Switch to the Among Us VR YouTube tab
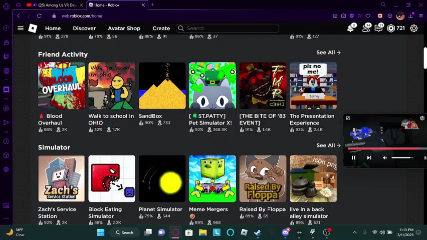Image resolution: width=427 pixels, height=240 pixels. pos(55,5)
